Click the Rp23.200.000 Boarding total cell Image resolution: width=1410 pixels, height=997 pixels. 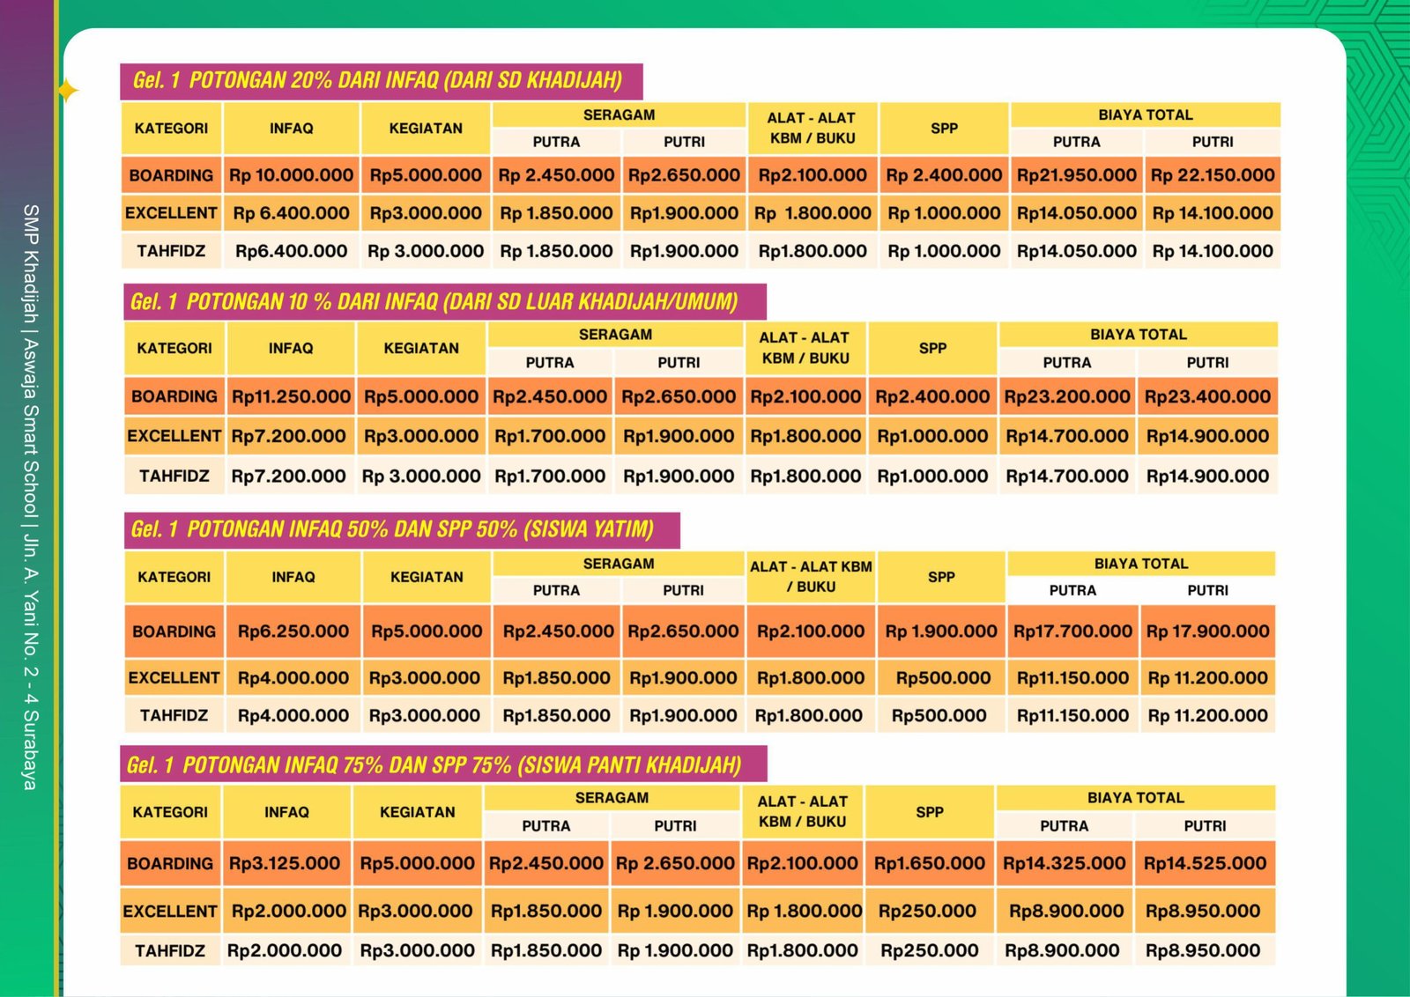[x=1066, y=397]
